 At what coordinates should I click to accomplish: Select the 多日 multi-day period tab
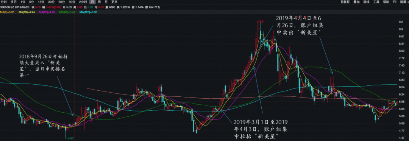14,2
